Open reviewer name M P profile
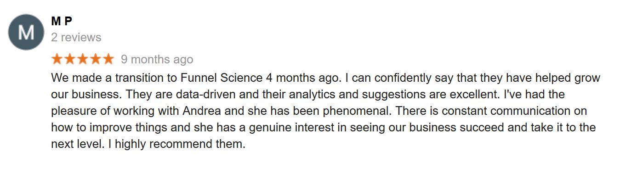620x175 pixels. click(62, 21)
